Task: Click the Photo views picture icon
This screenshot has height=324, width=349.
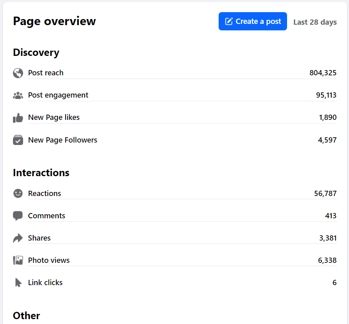Action: coord(18,260)
